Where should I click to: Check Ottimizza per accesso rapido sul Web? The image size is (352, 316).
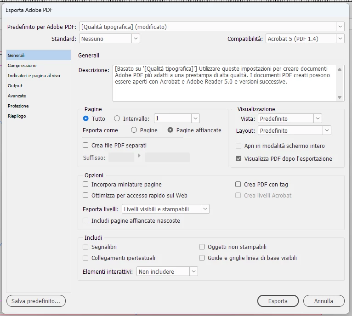(x=85, y=195)
